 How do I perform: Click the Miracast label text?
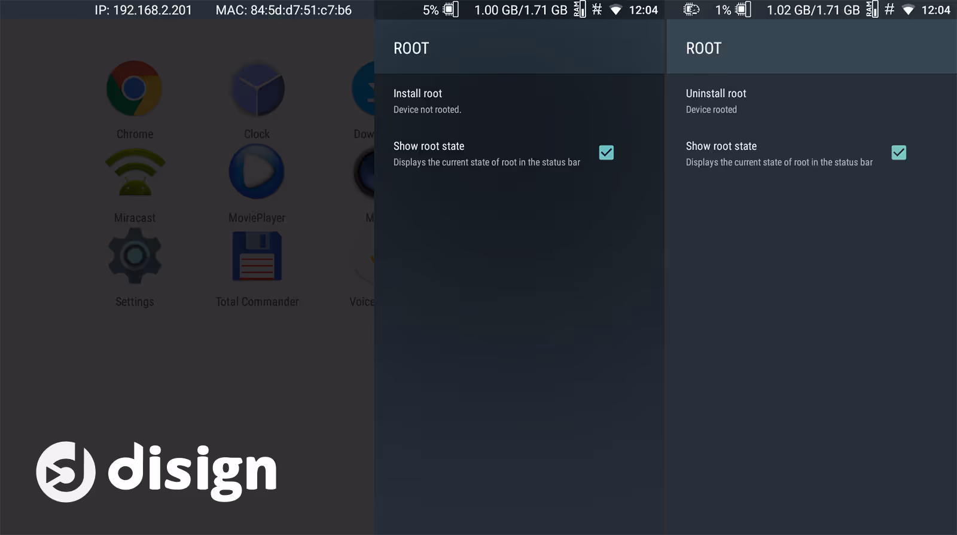(x=135, y=218)
